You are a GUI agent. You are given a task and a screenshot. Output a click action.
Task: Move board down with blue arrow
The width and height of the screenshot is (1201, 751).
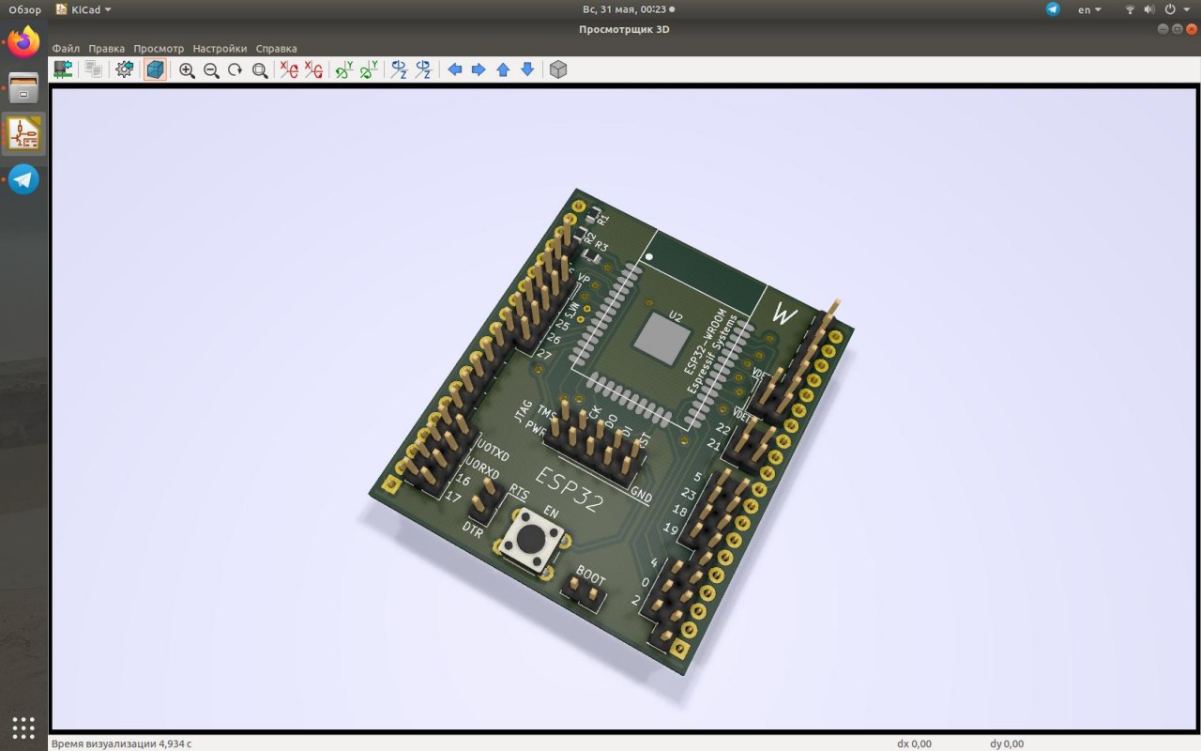pos(527,69)
